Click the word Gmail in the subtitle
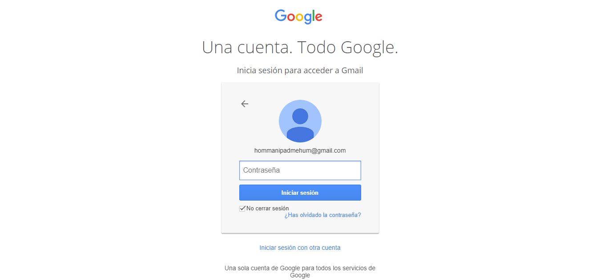 tap(352, 70)
